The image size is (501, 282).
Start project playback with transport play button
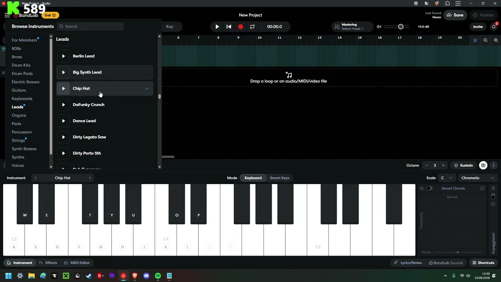click(x=217, y=27)
